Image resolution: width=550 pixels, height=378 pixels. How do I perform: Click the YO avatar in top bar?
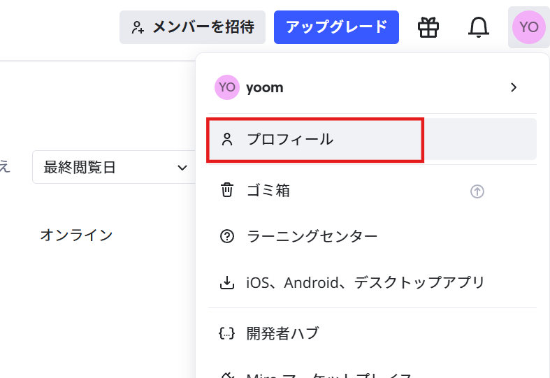tap(528, 27)
